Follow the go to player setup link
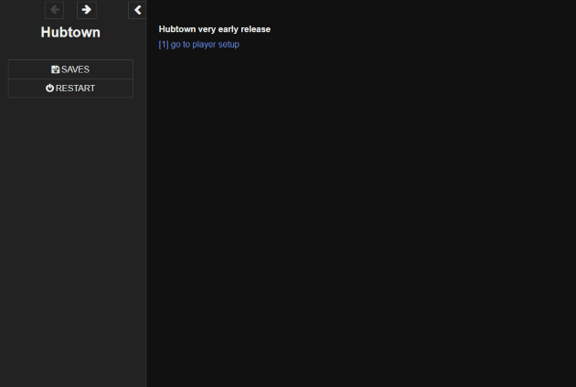 pyautogui.click(x=198, y=45)
